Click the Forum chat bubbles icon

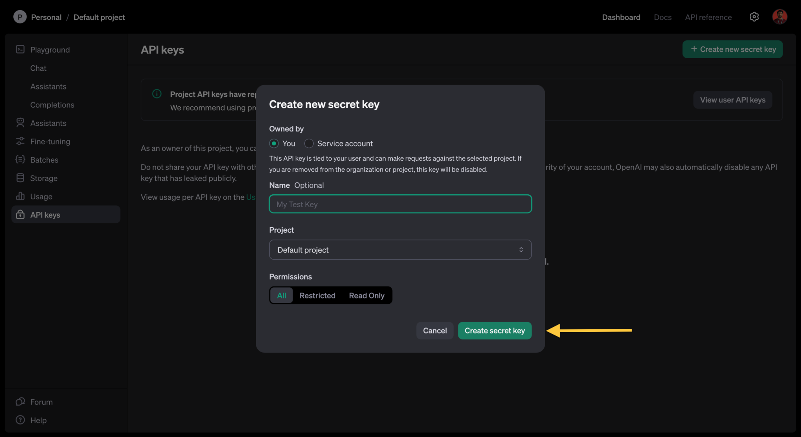20,401
